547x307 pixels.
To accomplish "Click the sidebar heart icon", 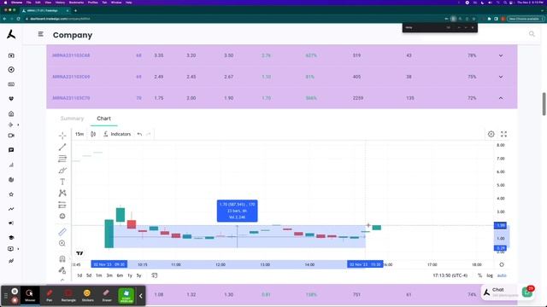I will pos(11,99).
